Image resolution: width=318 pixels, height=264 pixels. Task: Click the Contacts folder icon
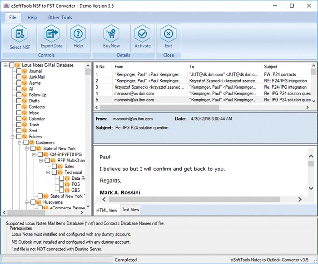pos(25,107)
